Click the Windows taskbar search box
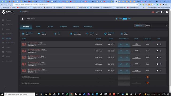Screen dimensions: 171x96 click(20, 94)
